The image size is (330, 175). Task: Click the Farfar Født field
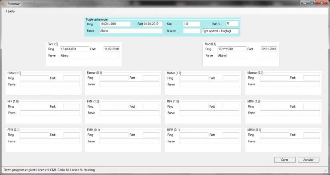(72, 78)
